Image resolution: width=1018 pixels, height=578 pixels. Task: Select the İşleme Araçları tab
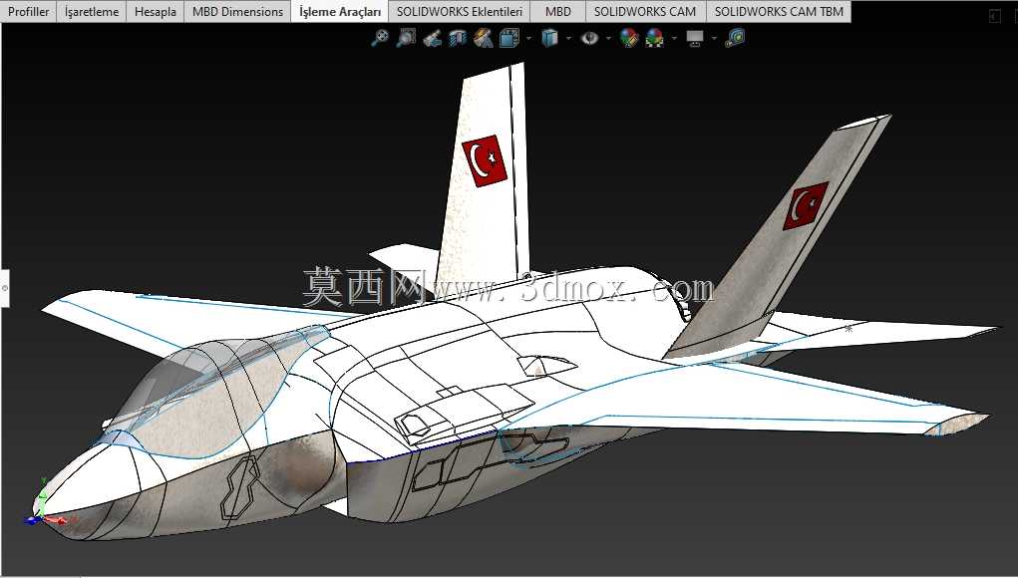pos(340,12)
